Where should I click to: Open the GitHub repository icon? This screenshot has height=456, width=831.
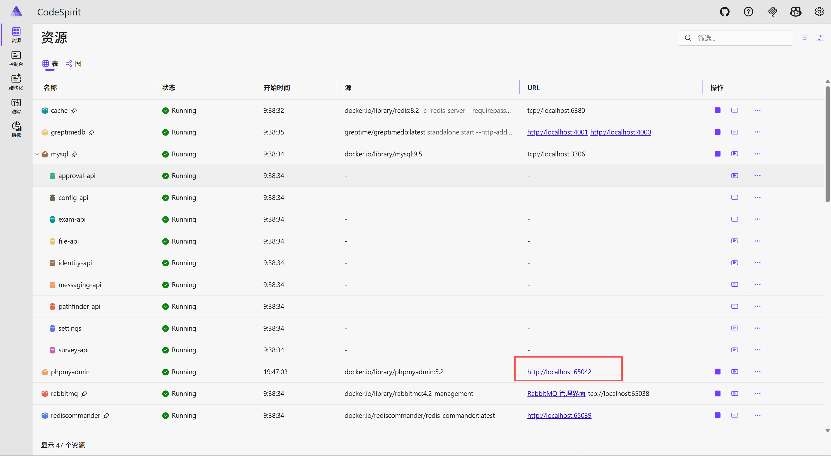tap(724, 12)
